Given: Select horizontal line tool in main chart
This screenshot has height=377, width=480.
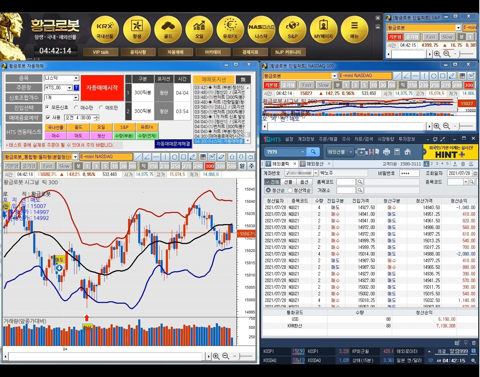Looking at the screenshot, I should click(x=156, y=157).
